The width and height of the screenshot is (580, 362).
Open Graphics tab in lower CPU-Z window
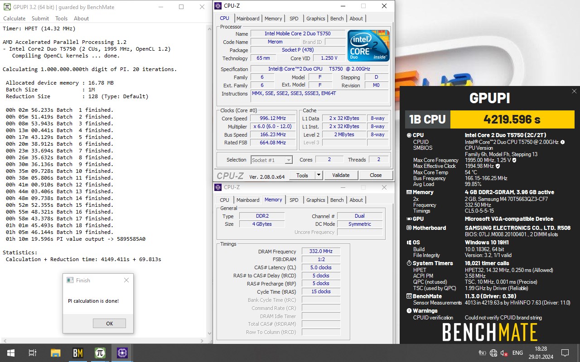point(316,200)
